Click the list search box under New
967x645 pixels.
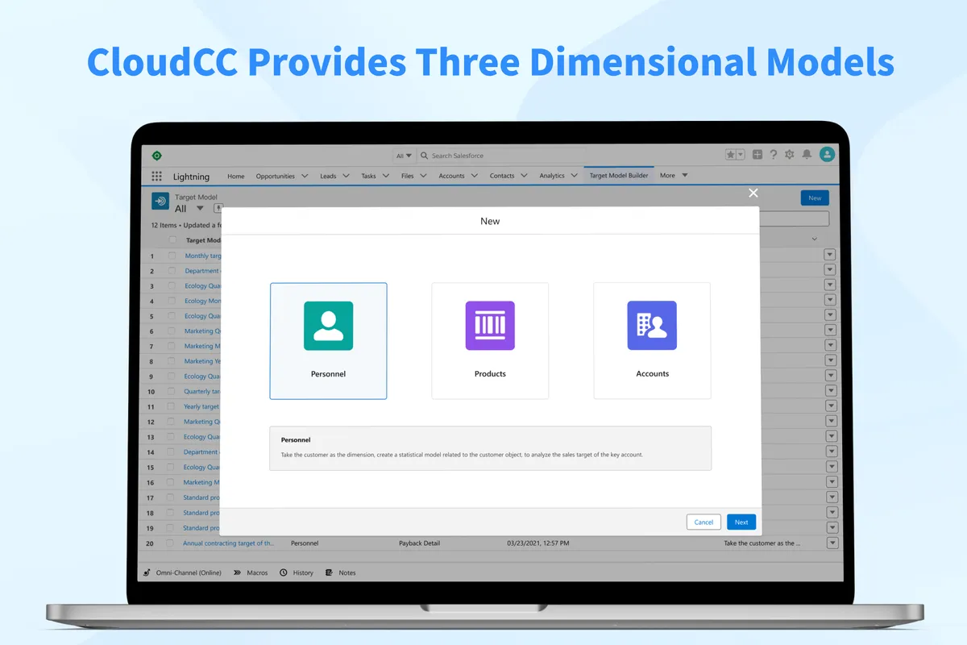[x=795, y=218]
